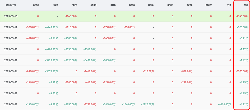
Task: Click BITB value -1460.00万
Action: 109,38
